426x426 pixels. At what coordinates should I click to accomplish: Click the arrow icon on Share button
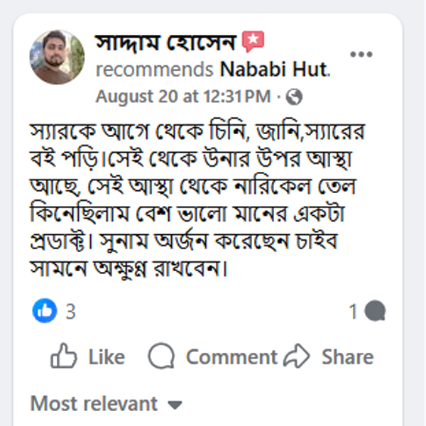(x=297, y=356)
